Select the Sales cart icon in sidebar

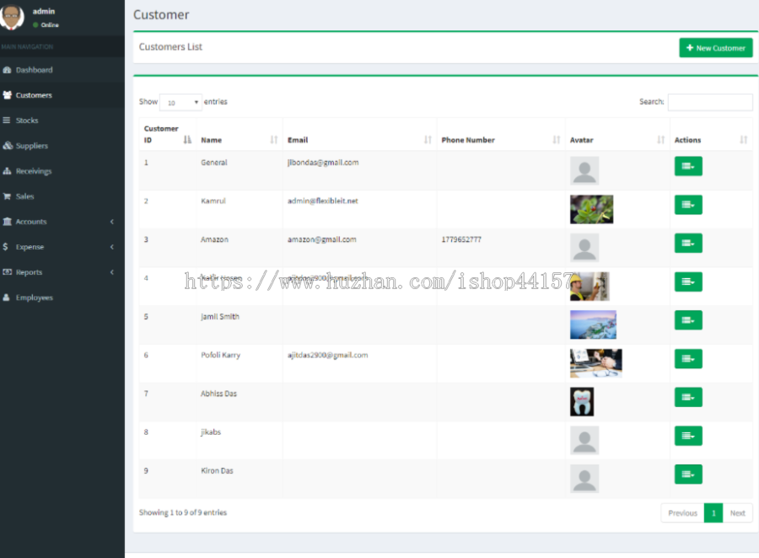tap(7, 196)
